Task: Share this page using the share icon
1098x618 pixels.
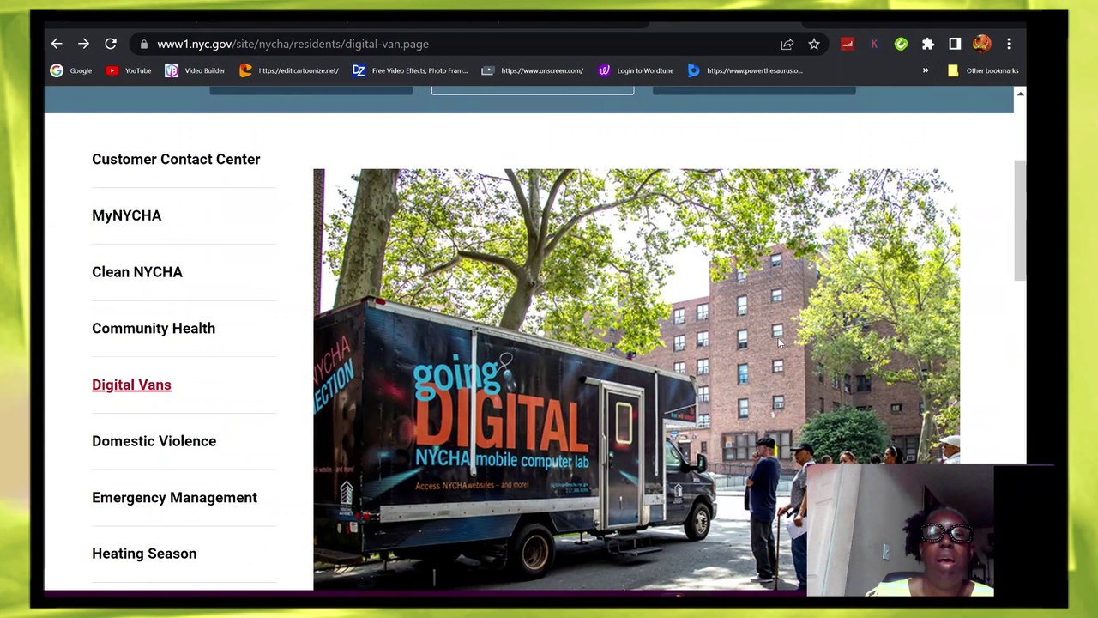Action: tap(787, 44)
